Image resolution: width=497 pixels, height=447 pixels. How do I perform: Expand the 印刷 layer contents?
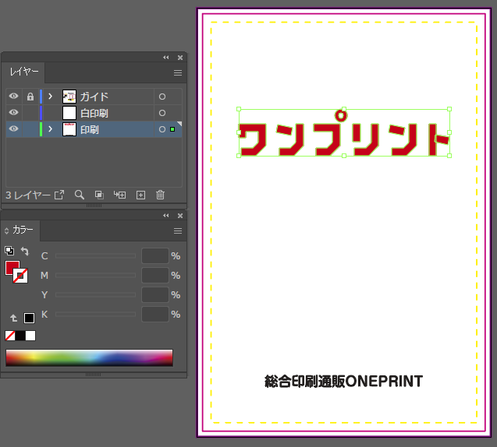[50, 129]
